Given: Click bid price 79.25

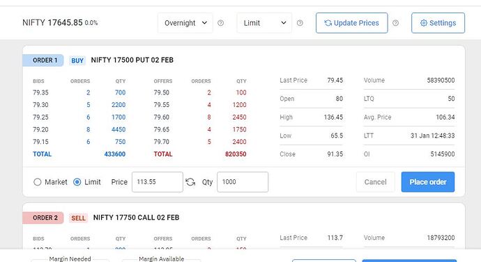Looking at the screenshot, I should 41,117.
